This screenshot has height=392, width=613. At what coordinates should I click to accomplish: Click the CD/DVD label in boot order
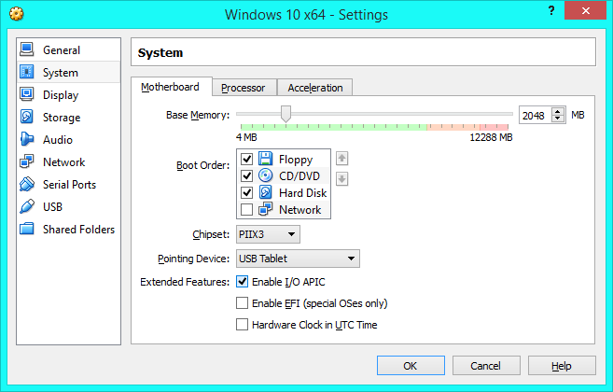pyautogui.click(x=300, y=176)
